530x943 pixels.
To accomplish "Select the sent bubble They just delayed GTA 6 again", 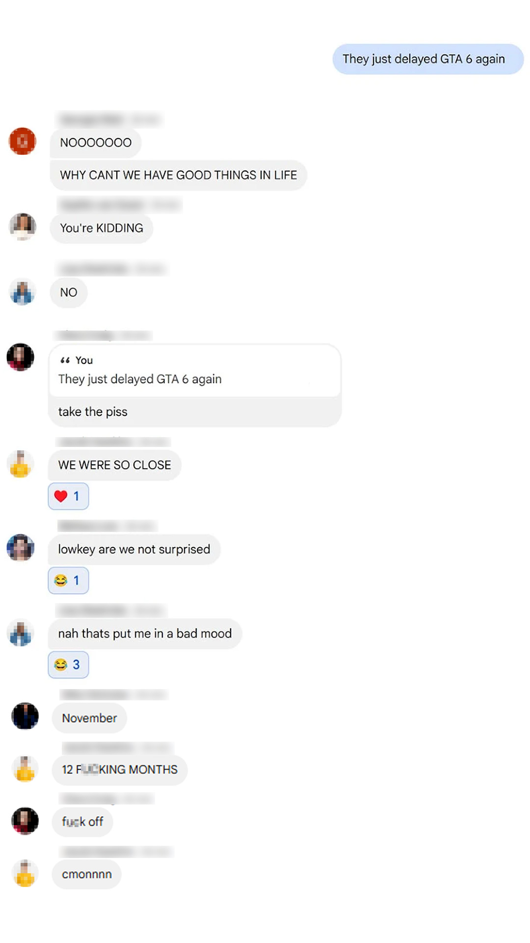I will pyautogui.click(x=428, y=59).
